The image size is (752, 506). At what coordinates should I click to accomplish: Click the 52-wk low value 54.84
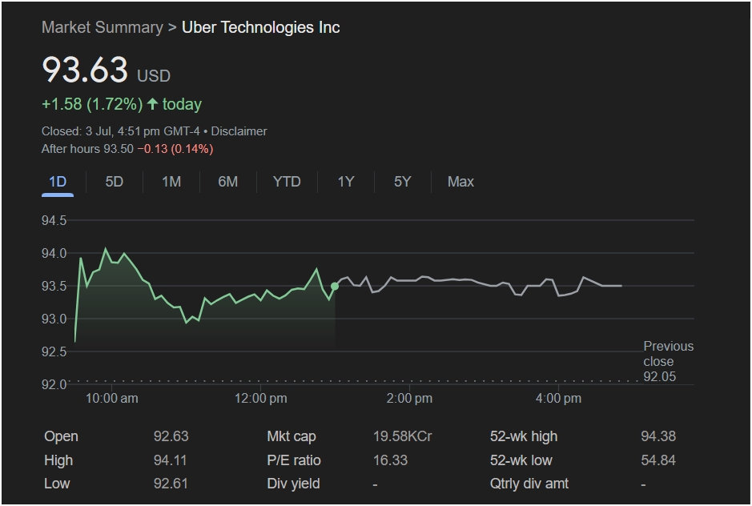[658, 460]
